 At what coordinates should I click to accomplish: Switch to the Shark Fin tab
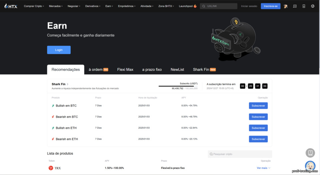click(x=204, y=70)
